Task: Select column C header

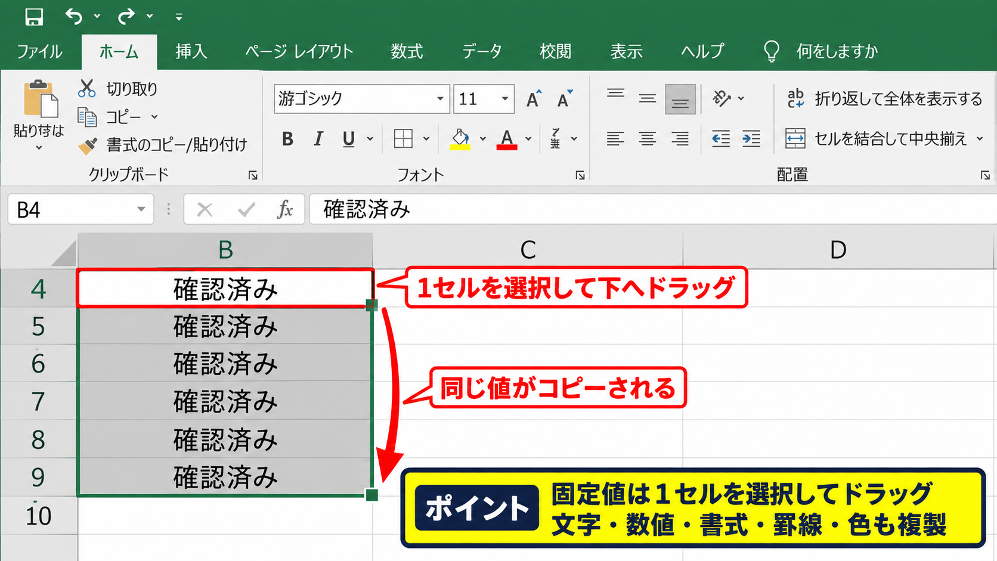Action: [x=528, y=250]
